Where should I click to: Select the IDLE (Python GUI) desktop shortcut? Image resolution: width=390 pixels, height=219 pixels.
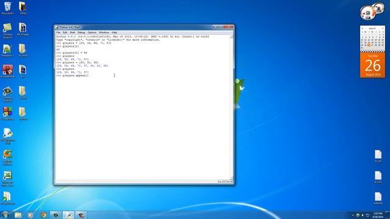(7, 136)
